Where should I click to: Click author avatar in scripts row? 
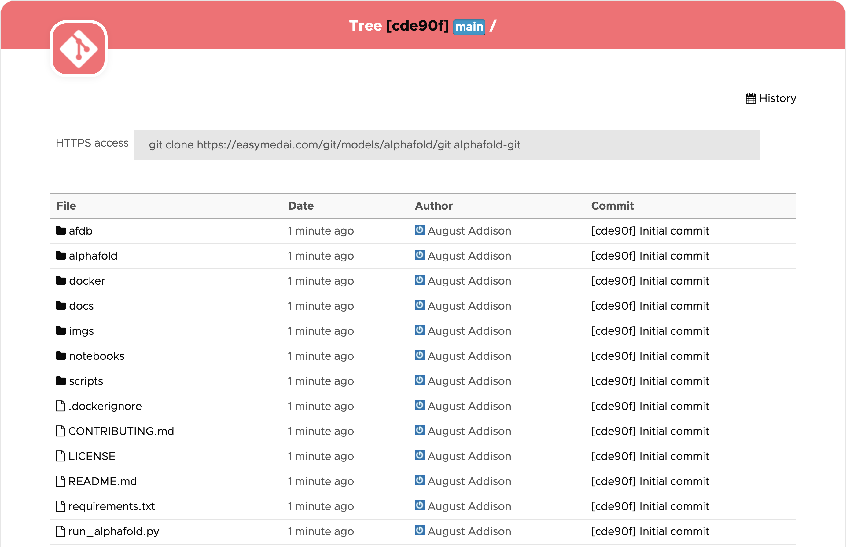pyautogui.click(x=419, y=380)
